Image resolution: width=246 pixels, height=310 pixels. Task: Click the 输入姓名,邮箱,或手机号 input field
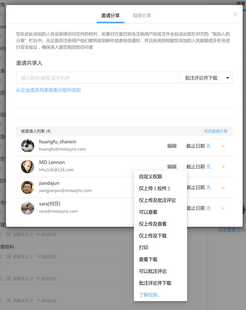tap(97, 78)
